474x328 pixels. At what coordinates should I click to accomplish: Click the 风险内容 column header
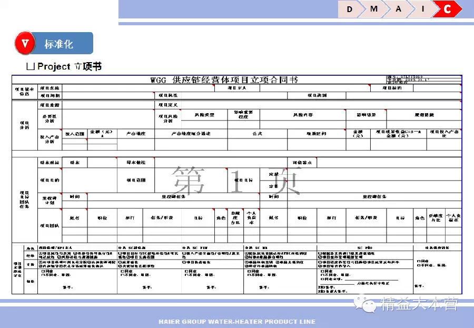pos(303,115)
